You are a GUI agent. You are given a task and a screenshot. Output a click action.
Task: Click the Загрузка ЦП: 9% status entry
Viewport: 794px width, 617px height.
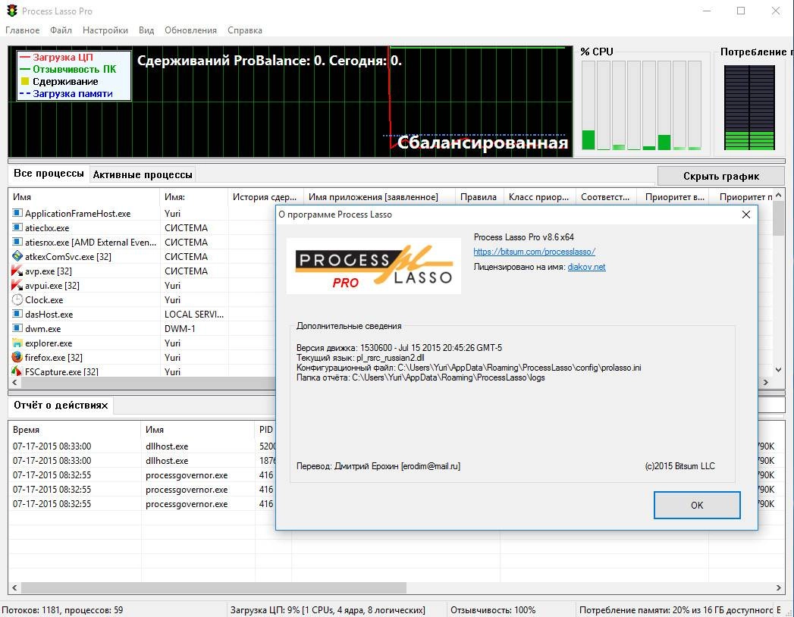click(328, 610)
